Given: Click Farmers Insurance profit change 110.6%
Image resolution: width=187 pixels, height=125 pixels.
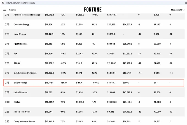Looking at the screenshot, I should click(x=95, y=15).
